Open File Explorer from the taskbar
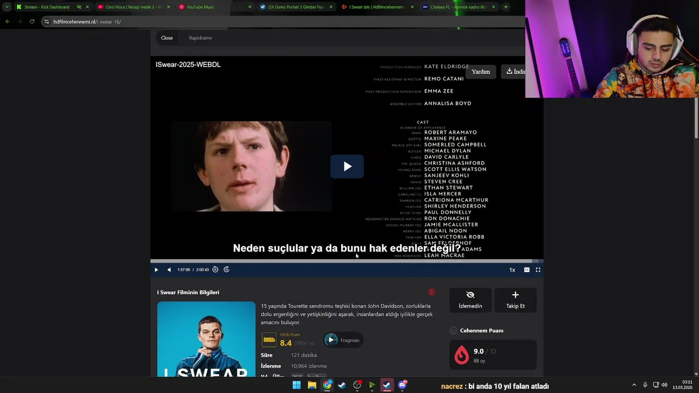The height and width of the screenshot is (393, 699). [x=312, y=385]
